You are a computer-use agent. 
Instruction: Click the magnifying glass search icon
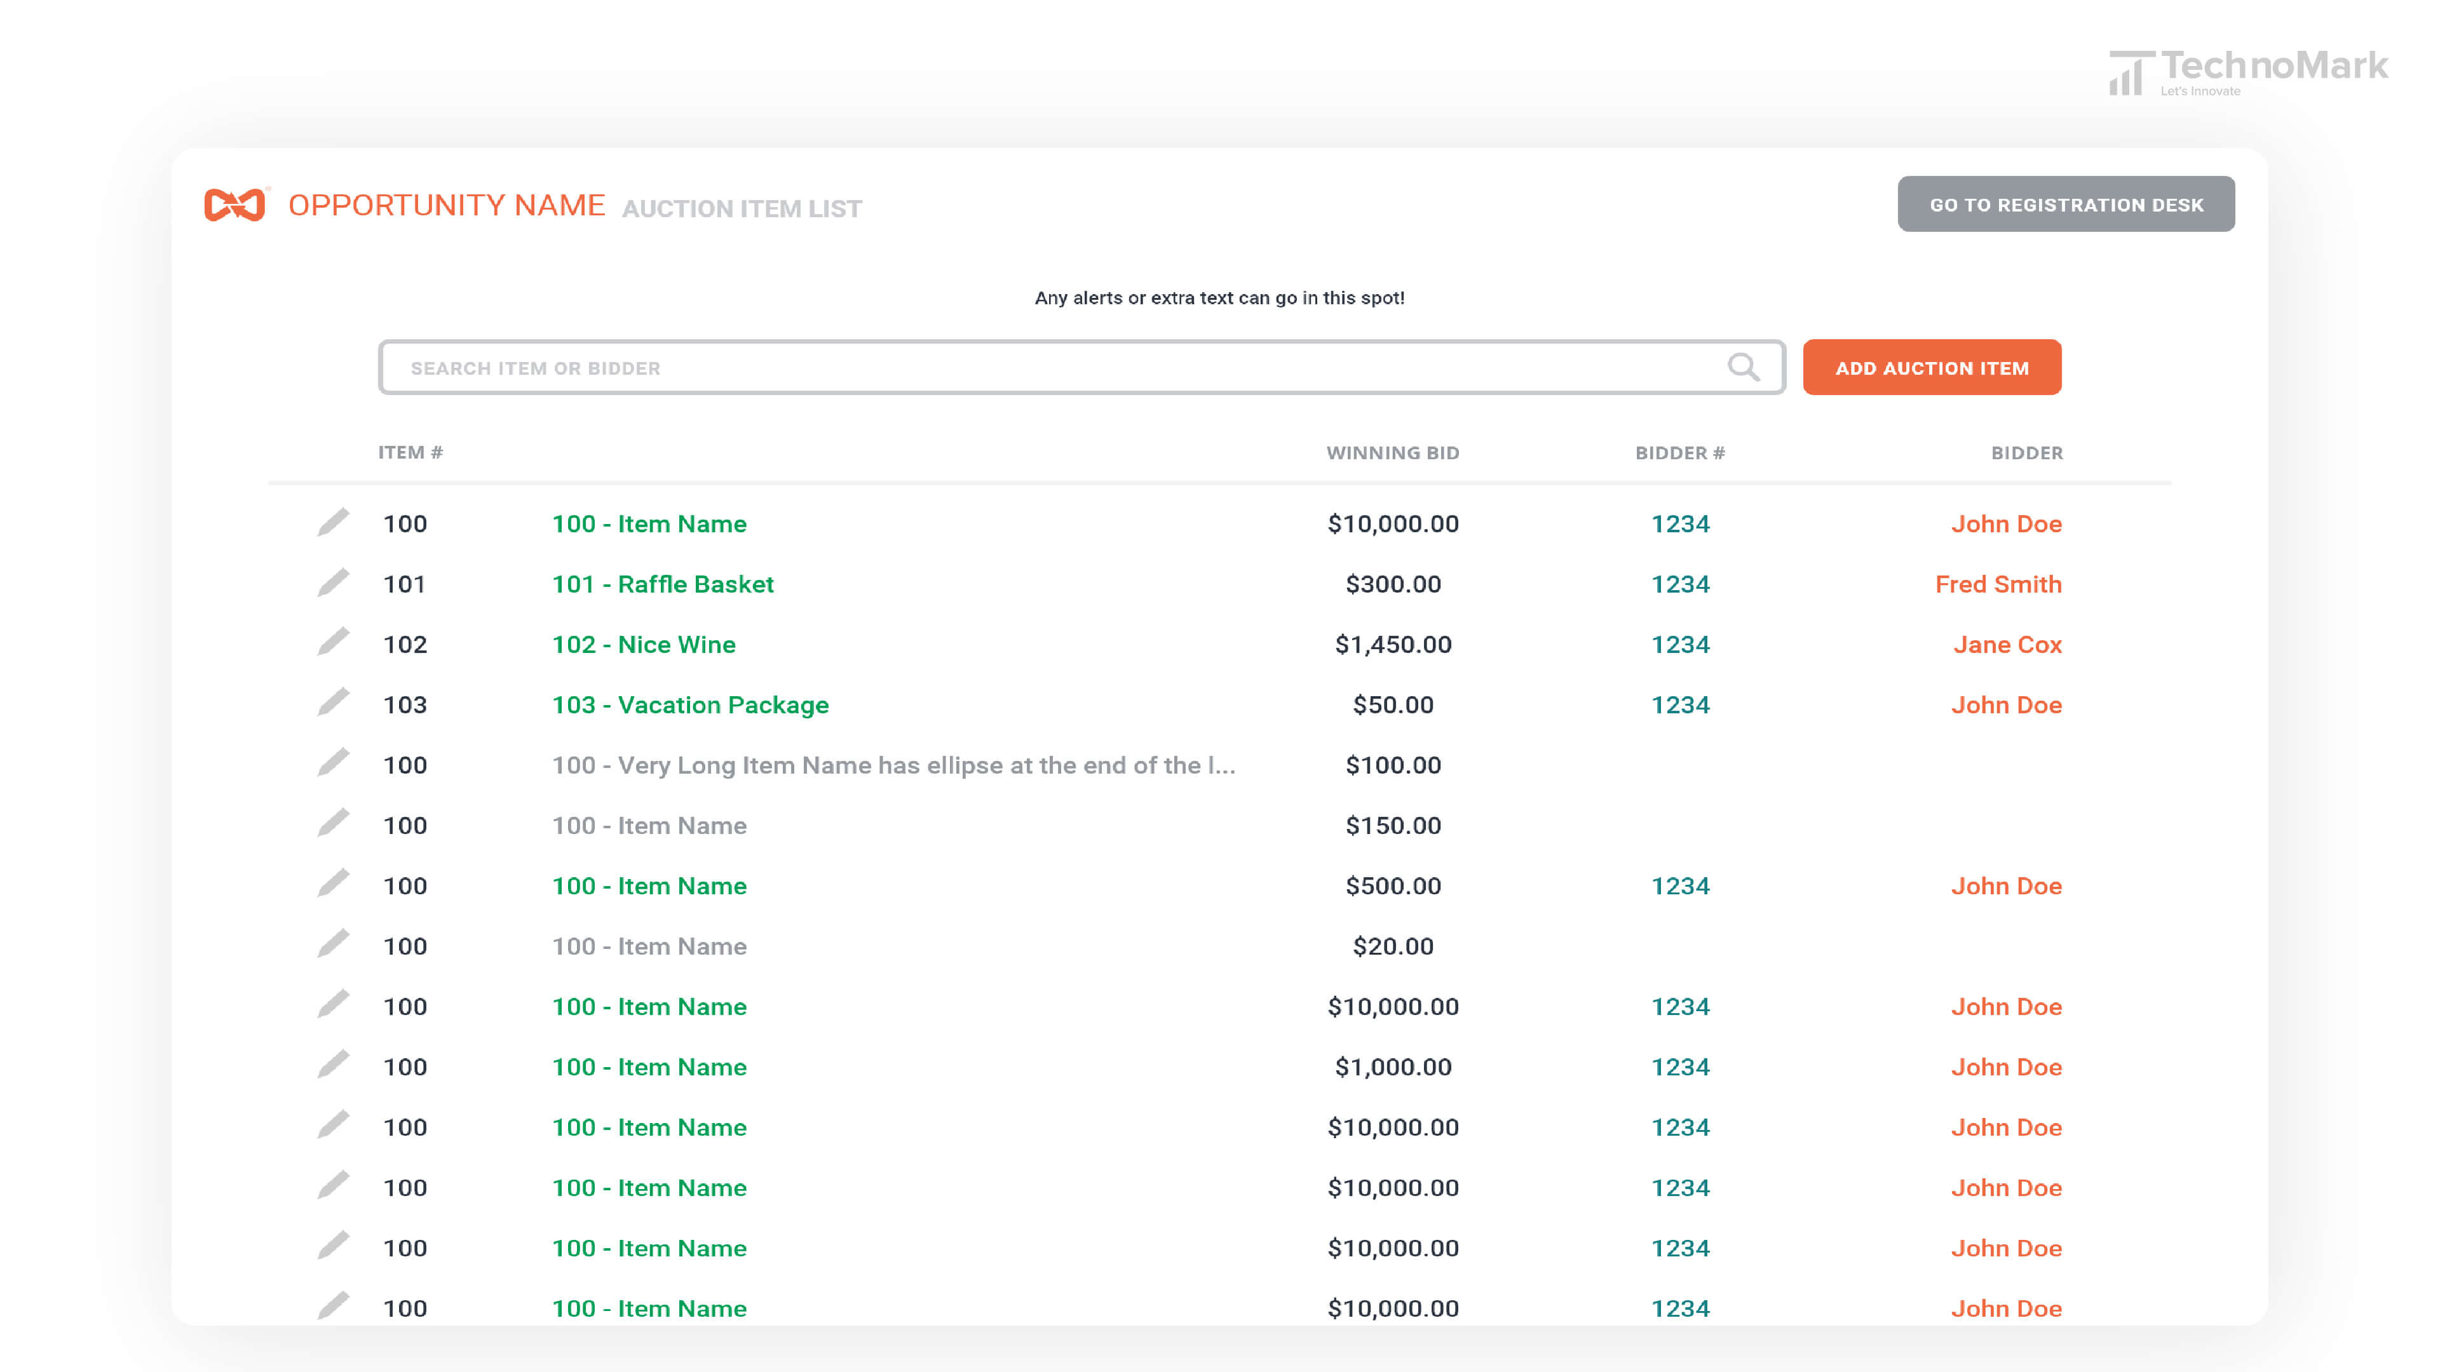(x=1743, y=367)
